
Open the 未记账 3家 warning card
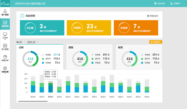(42, 28)
